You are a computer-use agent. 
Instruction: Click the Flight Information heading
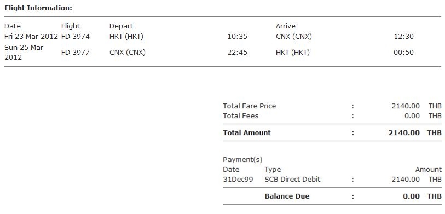38,8
